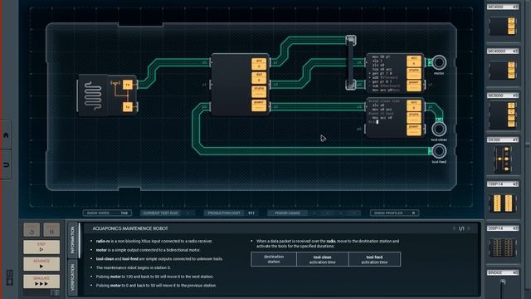Click the parts panel scrollbar handle
This screenshot has height=299, width=531.
coord(528,145)
